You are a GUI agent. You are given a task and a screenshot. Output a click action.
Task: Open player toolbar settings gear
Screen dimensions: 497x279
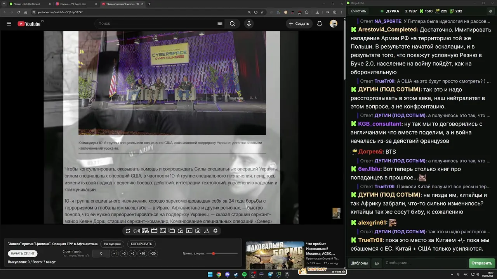point(215,231)
